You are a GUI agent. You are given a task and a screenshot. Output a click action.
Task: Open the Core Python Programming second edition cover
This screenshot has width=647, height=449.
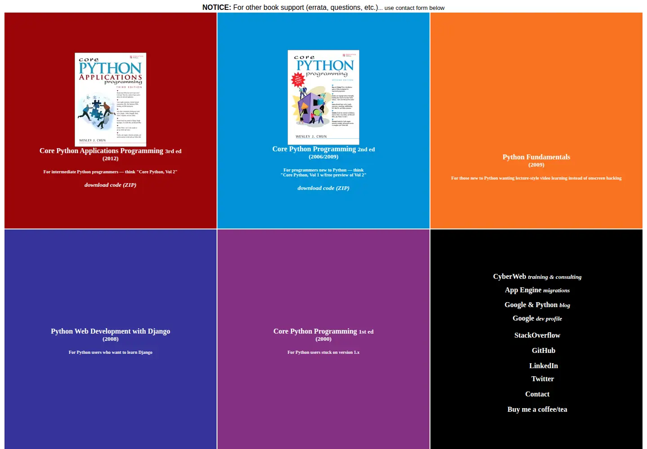[323, 97]
